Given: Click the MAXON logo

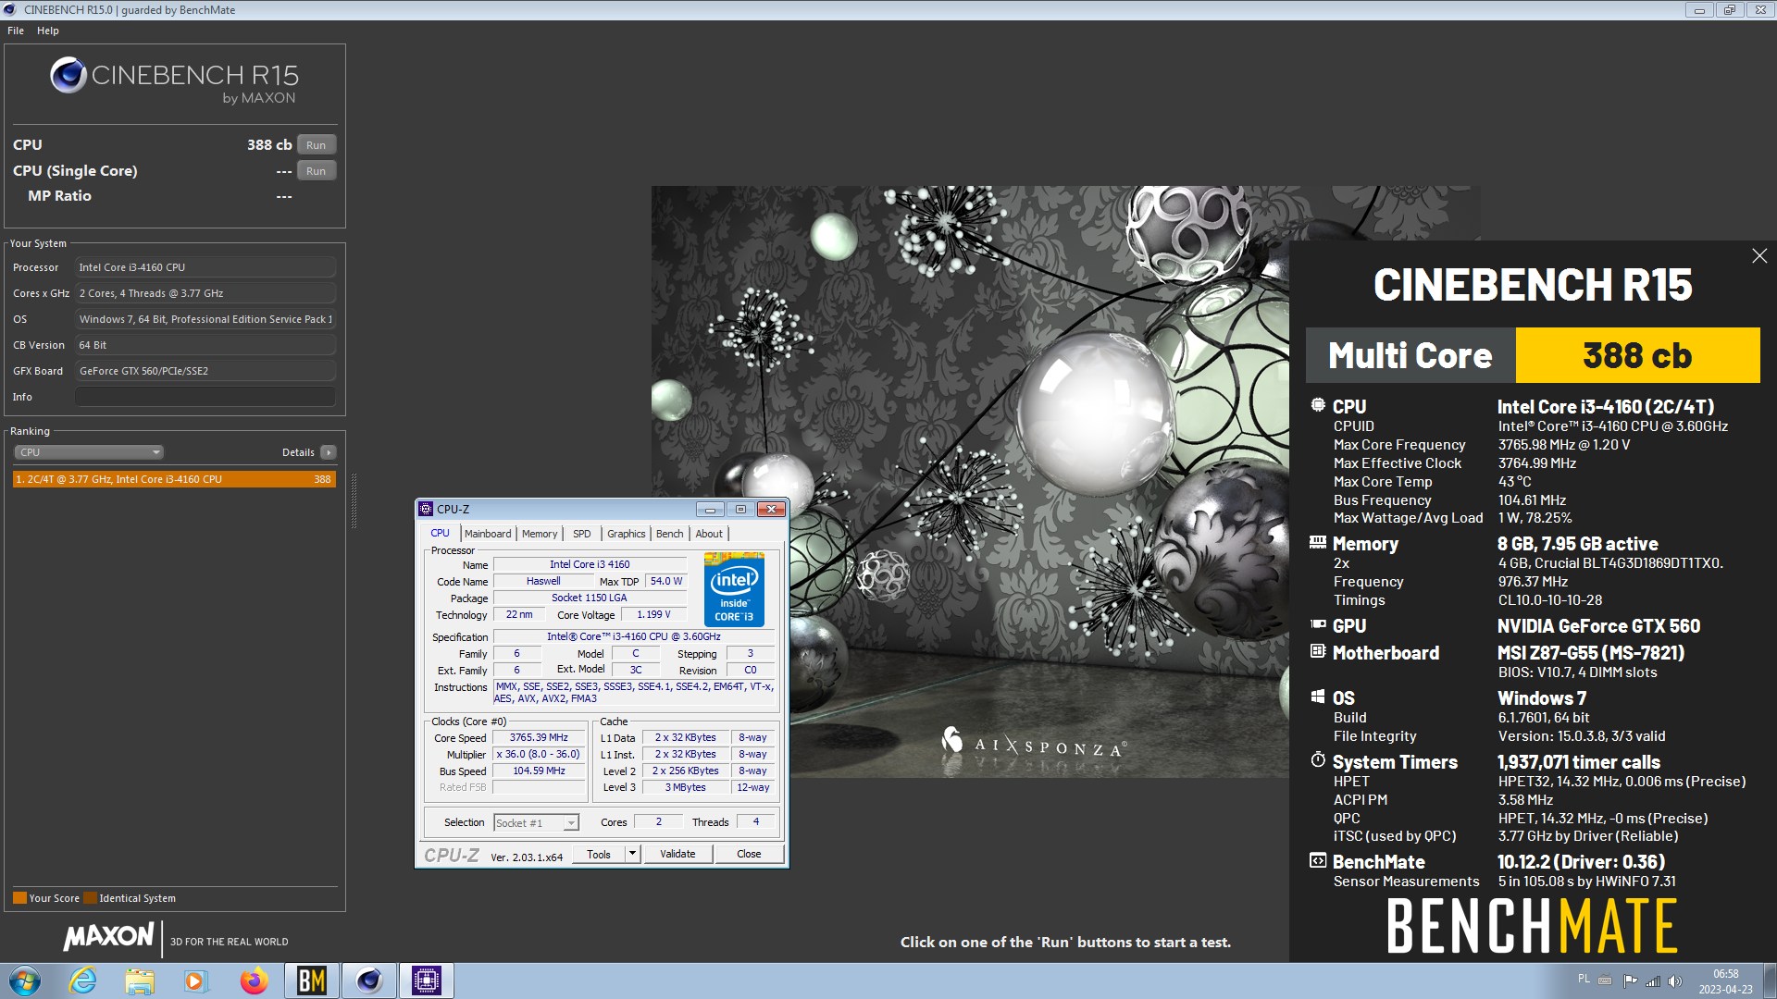Looking at the screenshot, I should tap(108, 937).
